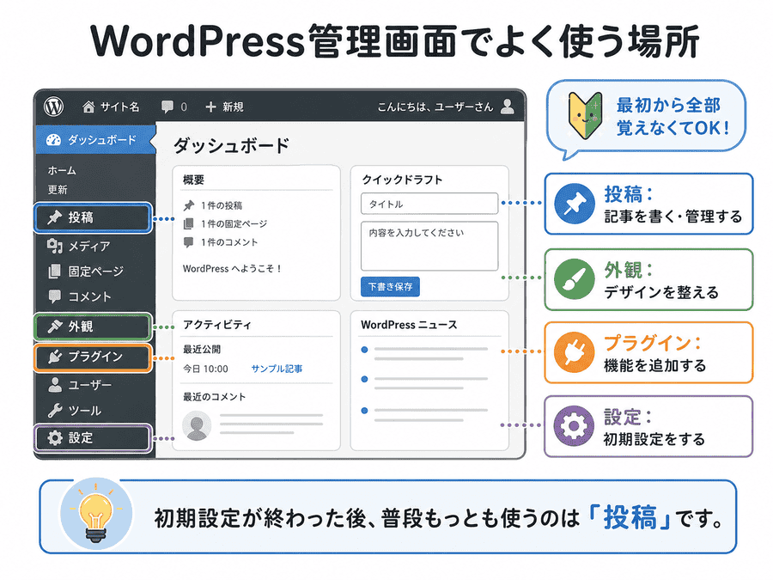Screen dimensions: 773x580
Task: Click the comment count 0 in the admin bar
Action: [x=184, y=107]
